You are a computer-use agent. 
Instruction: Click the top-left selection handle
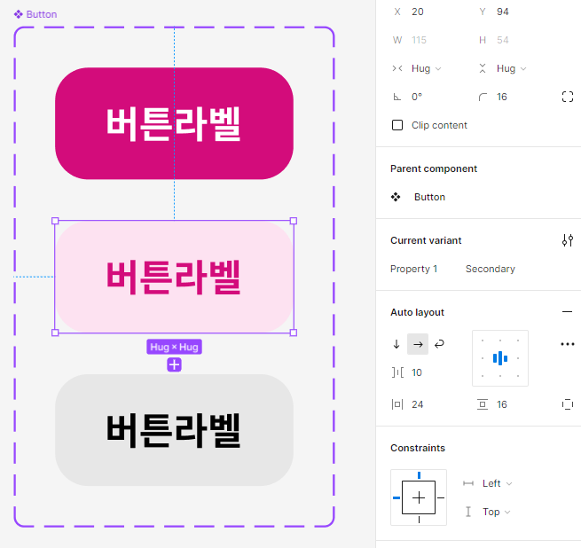[55, 221]
